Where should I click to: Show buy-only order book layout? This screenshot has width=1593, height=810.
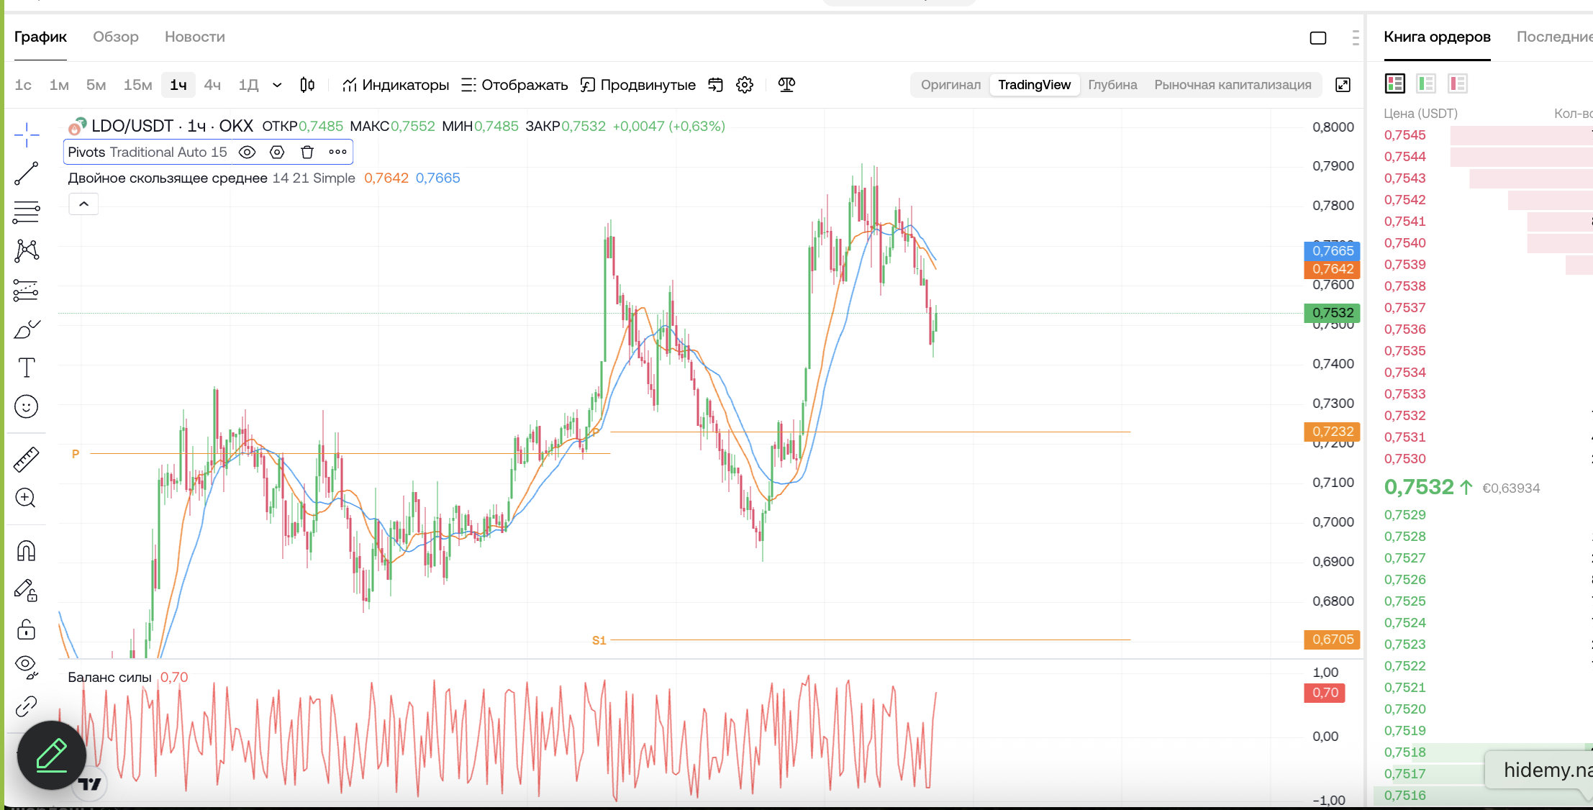tap(1426, 83)
